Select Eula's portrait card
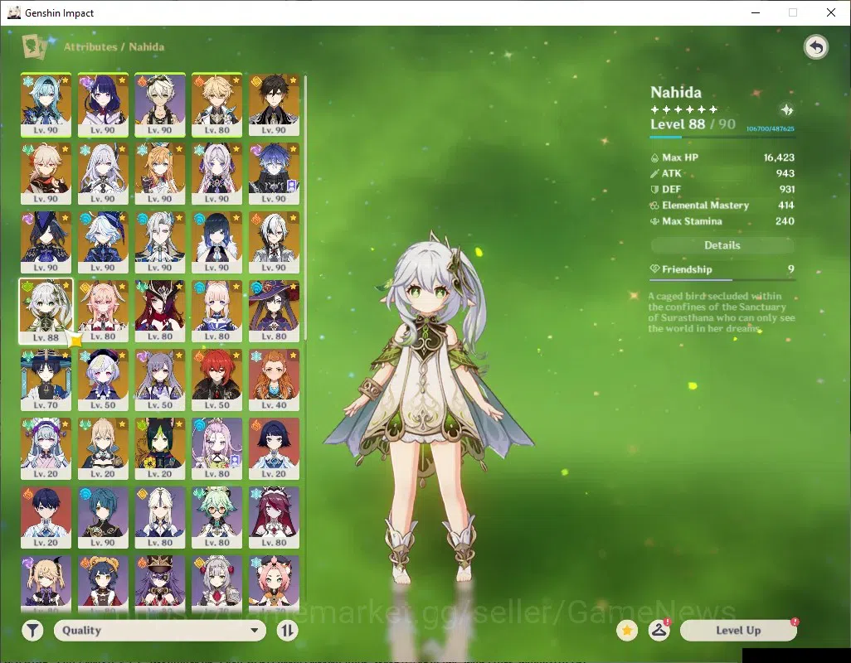 tap(46, 104)
